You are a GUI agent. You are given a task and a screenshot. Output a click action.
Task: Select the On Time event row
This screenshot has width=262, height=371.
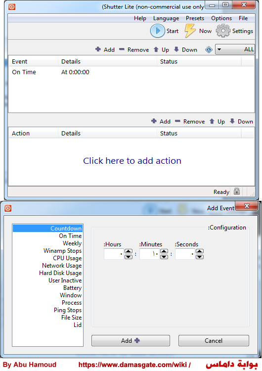coord(131,72)
